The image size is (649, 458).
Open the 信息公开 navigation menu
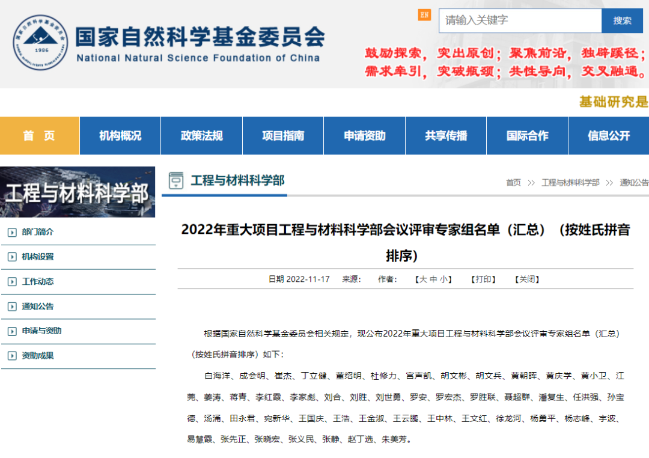pyautogui.click(x=609, y=136)
